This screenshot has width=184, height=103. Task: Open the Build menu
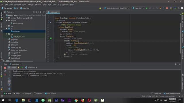click(45, 5)
